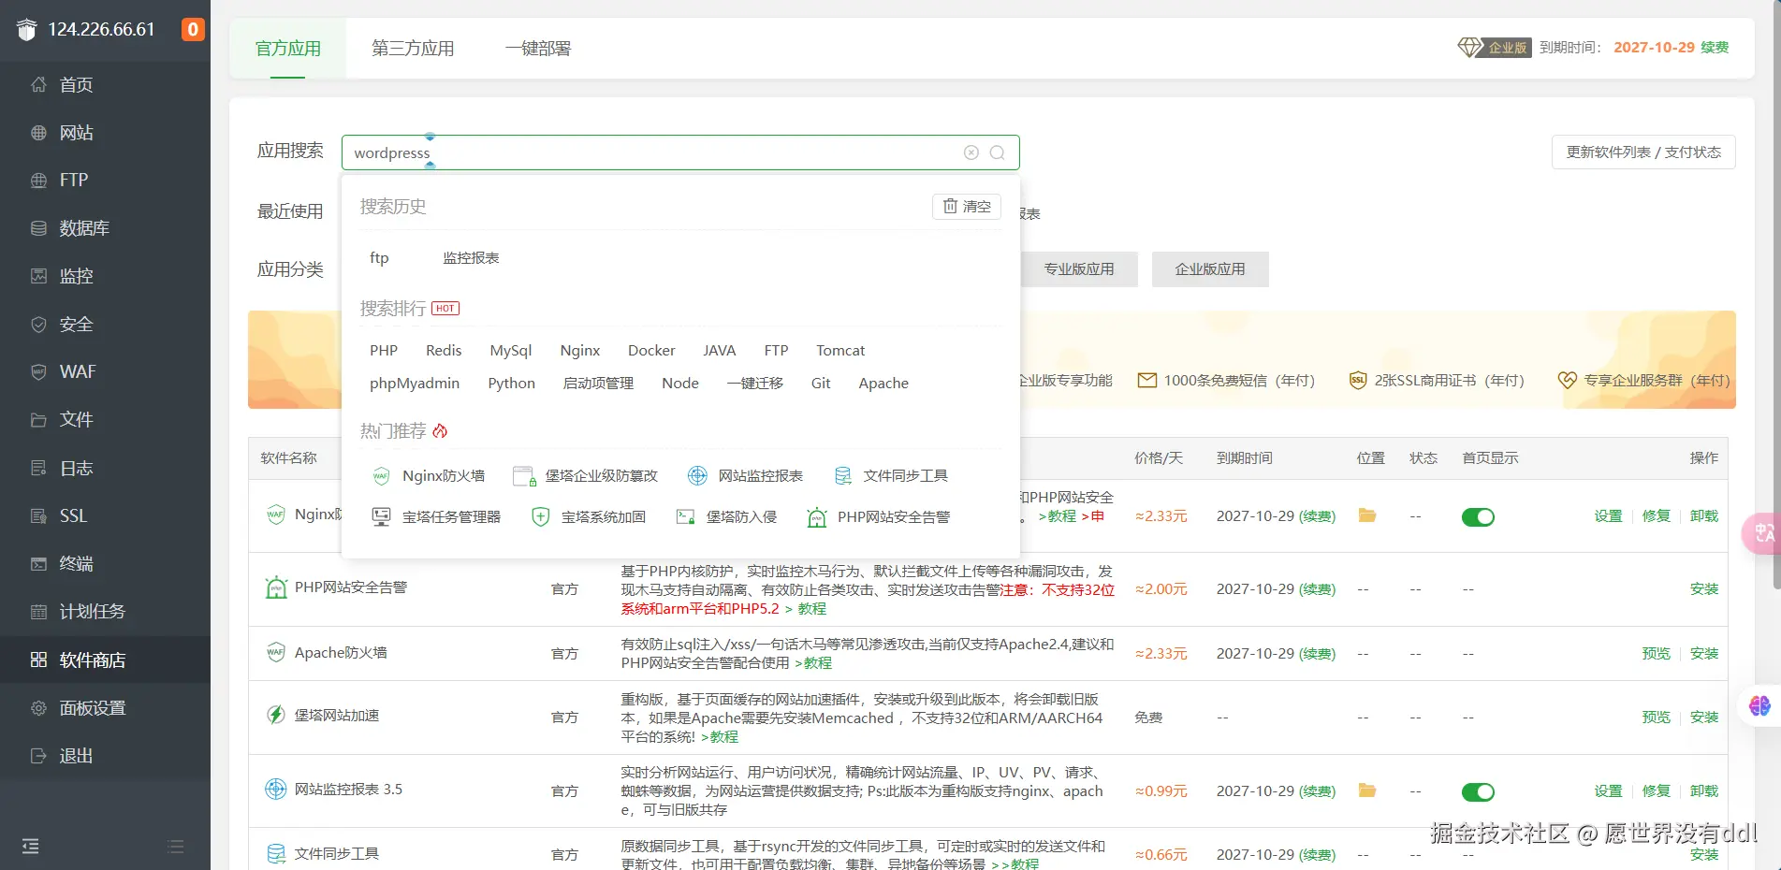Click the orange notification badge showing 0

tap(193, 29)
